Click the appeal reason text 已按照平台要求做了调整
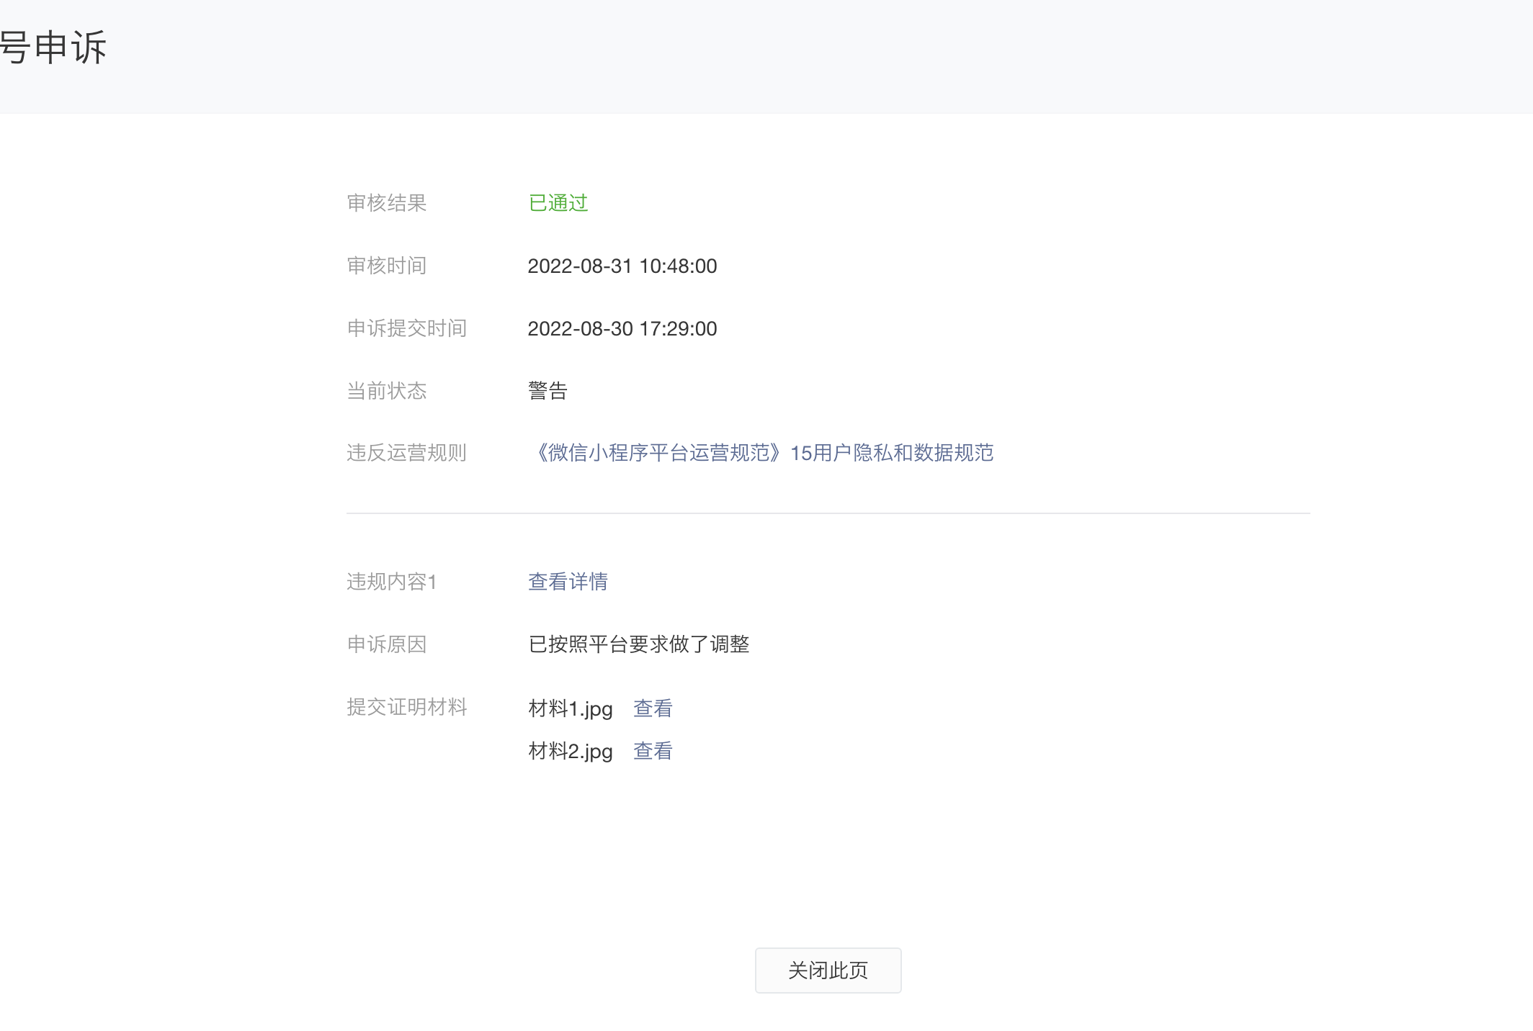The height and width of the screenshot is (1031, 1533). (639, 644)
